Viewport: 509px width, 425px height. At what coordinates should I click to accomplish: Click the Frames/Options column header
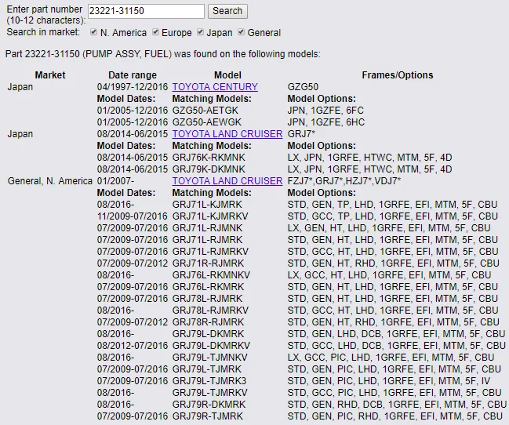click(x=398, y=75)
